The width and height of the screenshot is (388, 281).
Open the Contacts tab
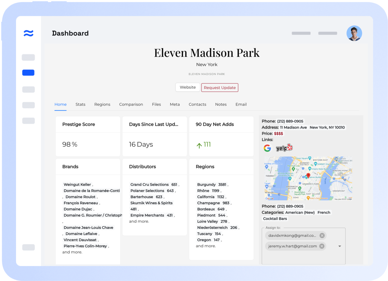coord(197,104)
